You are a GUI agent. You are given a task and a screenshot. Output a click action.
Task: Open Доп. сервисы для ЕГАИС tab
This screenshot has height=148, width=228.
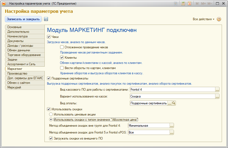pos(25,78)
